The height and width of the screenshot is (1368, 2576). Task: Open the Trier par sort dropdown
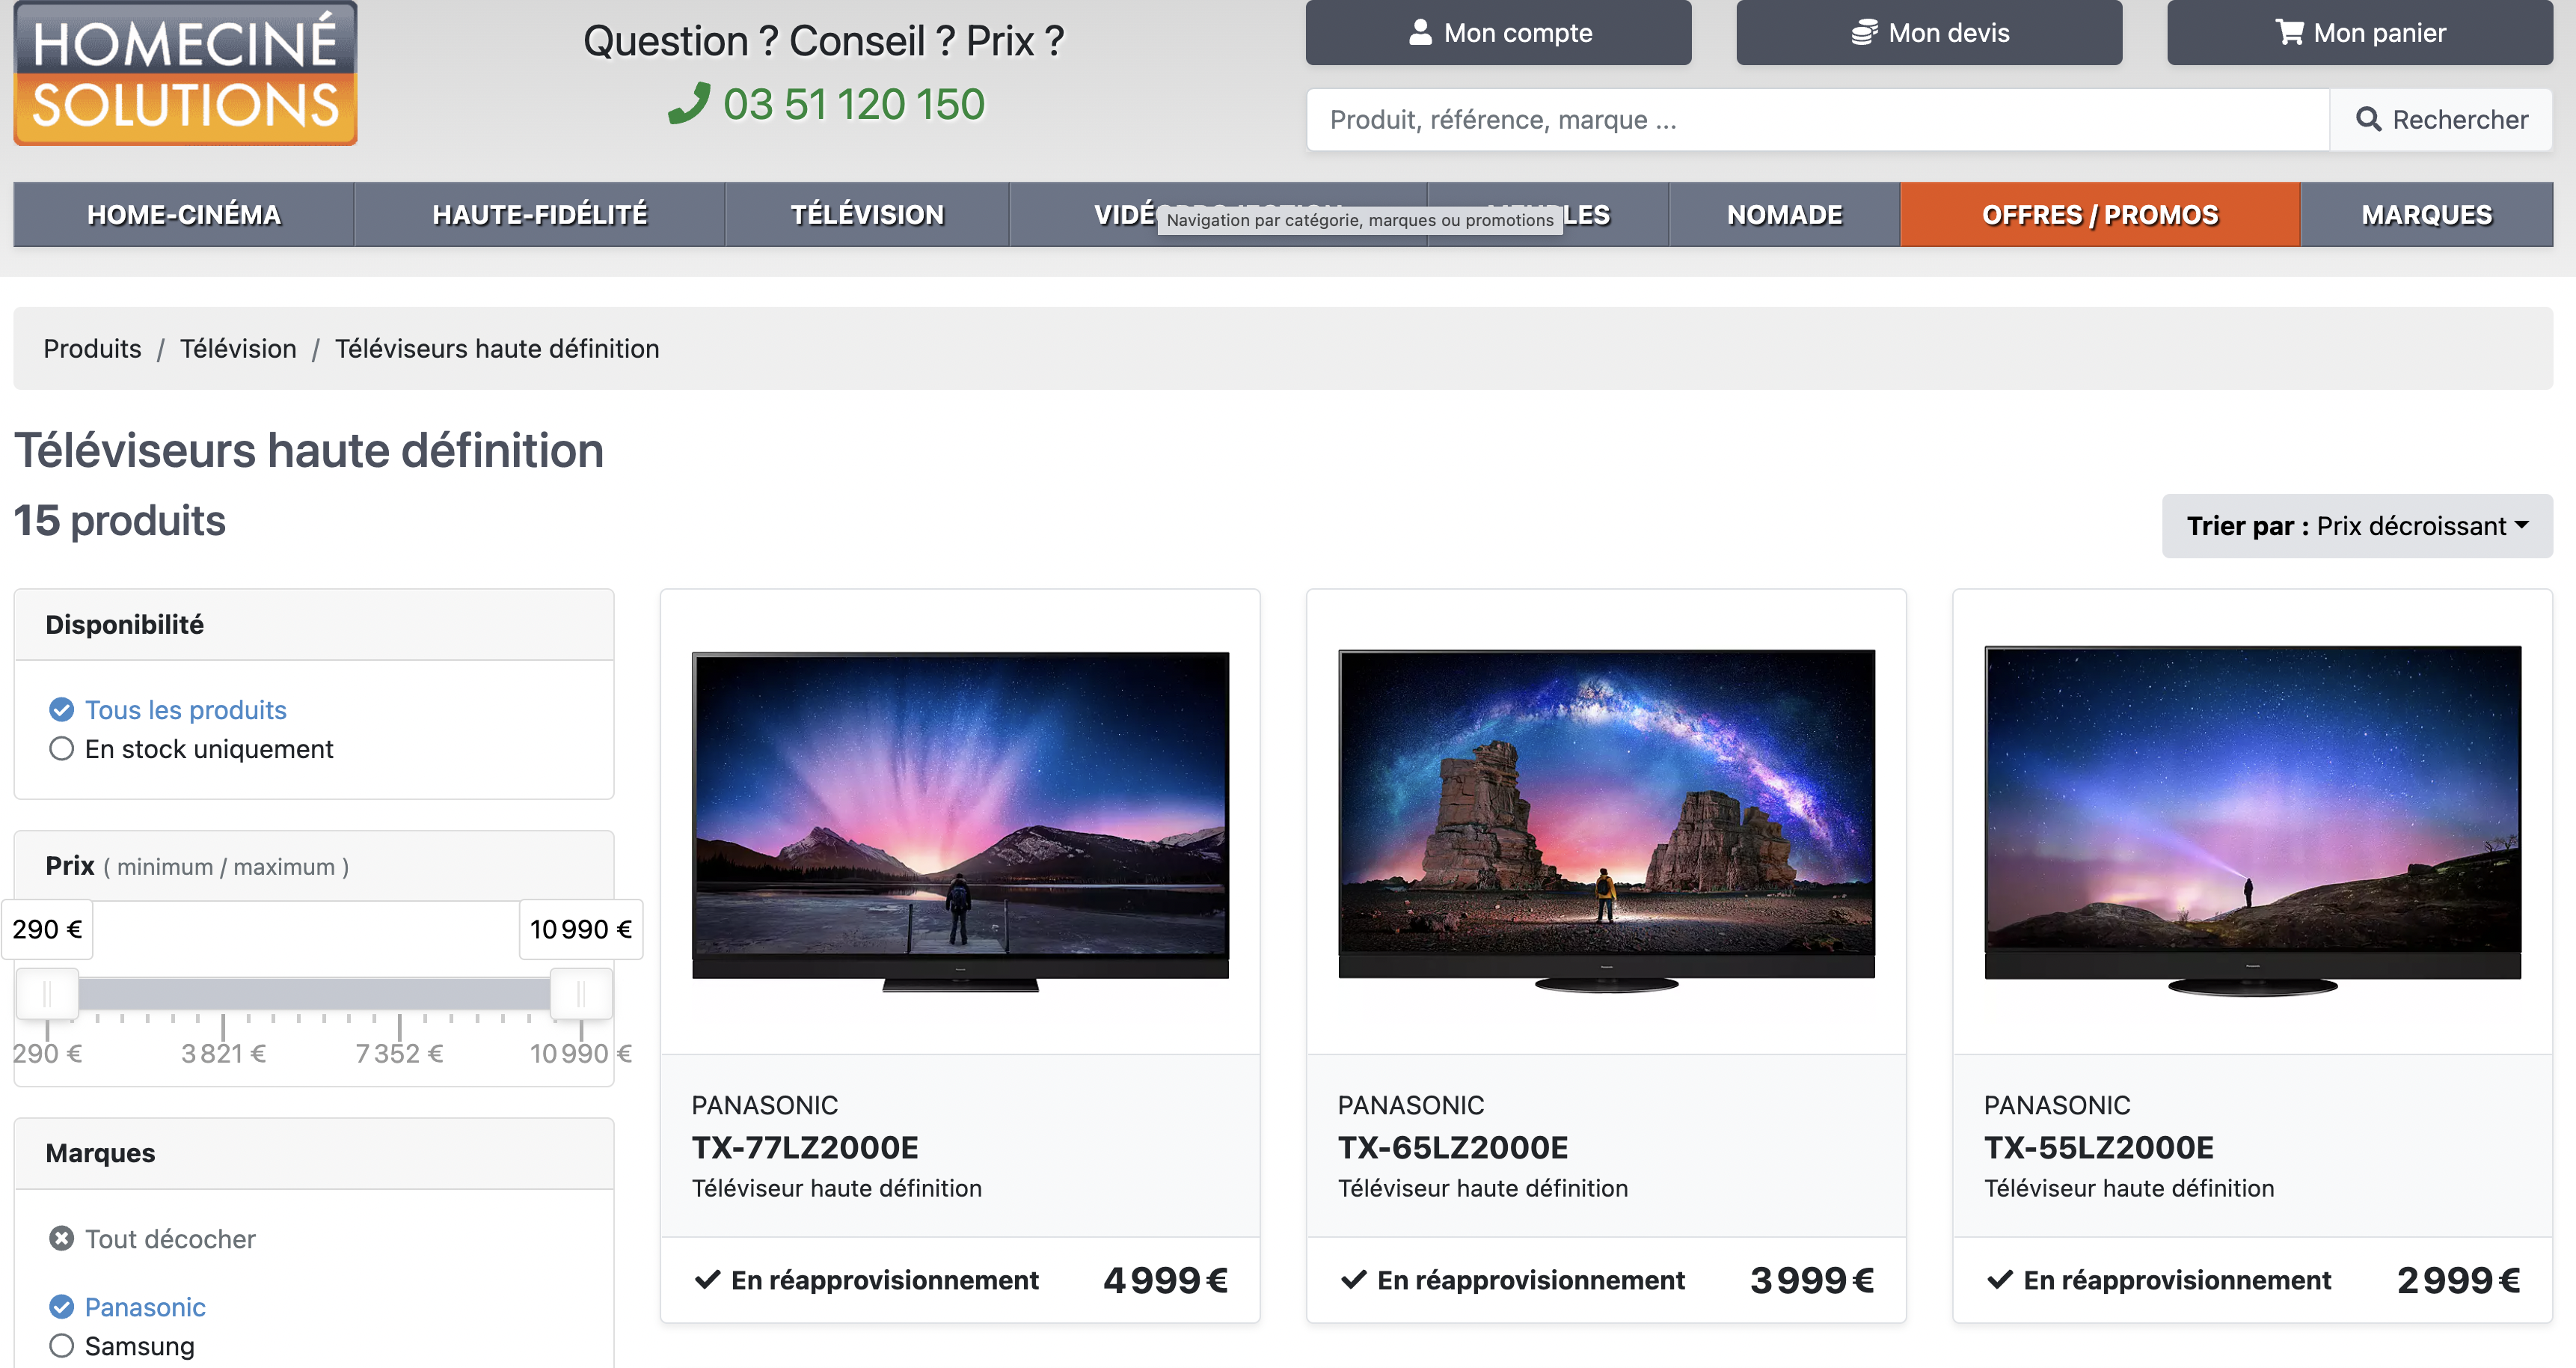pos(2357,525)
